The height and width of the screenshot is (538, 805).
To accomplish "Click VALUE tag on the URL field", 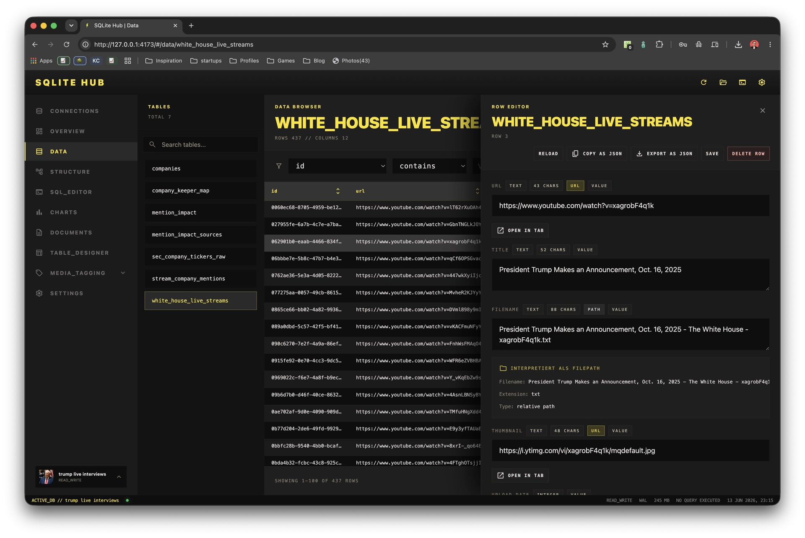I will (599, 186).
